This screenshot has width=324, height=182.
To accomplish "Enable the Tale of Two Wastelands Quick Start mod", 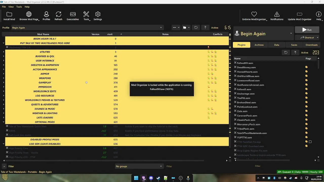I will 7,126.
